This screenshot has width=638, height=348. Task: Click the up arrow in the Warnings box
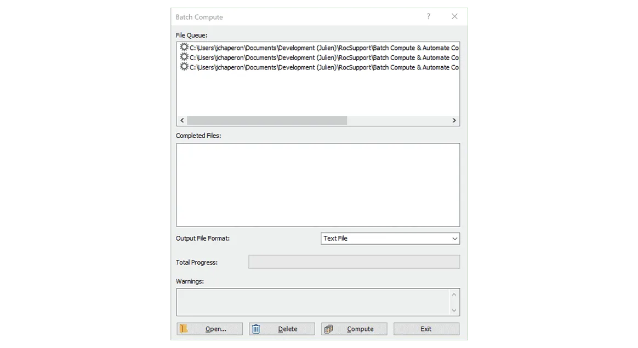coord(454,294)
